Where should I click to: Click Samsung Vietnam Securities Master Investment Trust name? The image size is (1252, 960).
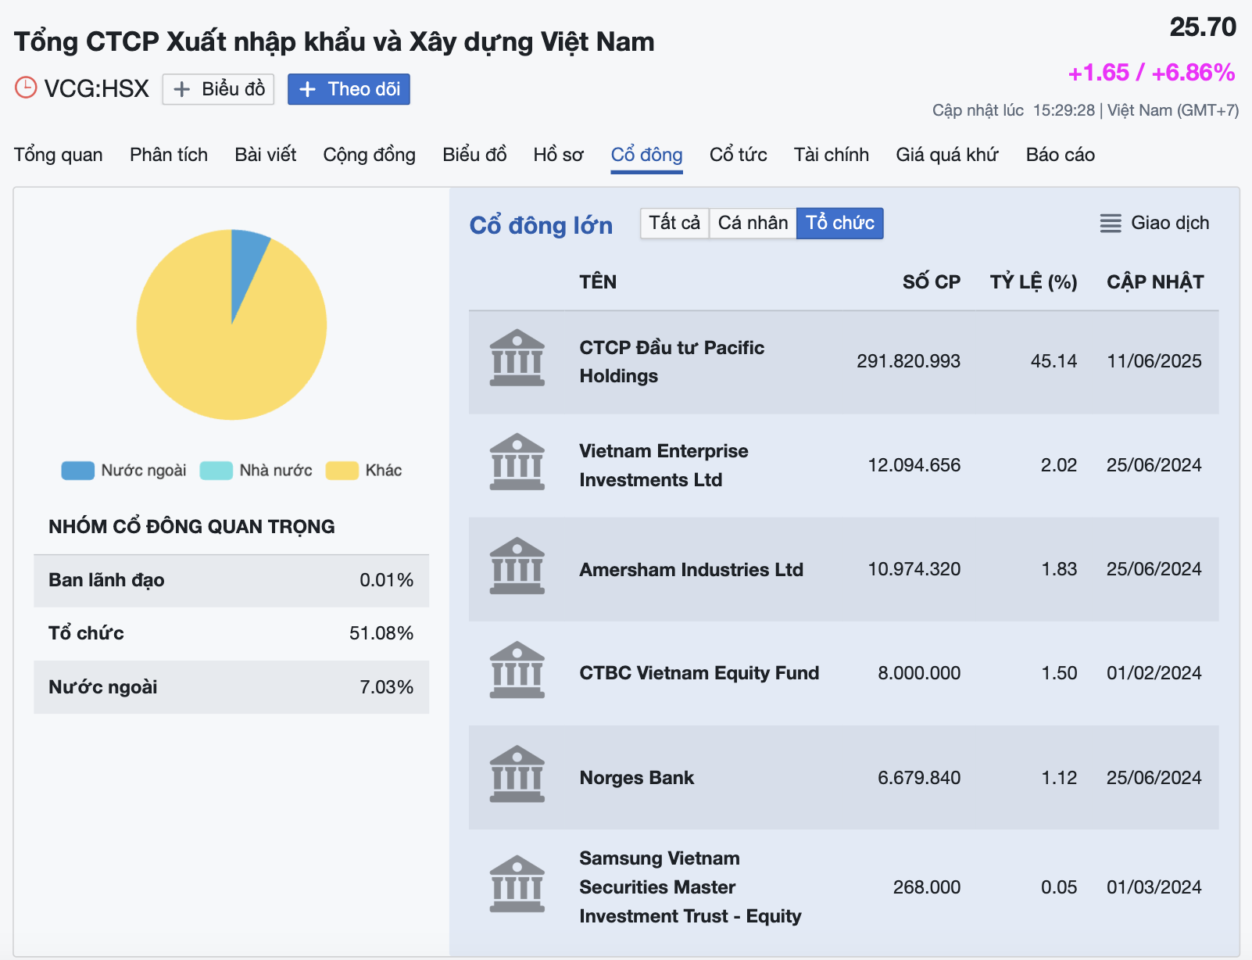(x=691, y=887)
